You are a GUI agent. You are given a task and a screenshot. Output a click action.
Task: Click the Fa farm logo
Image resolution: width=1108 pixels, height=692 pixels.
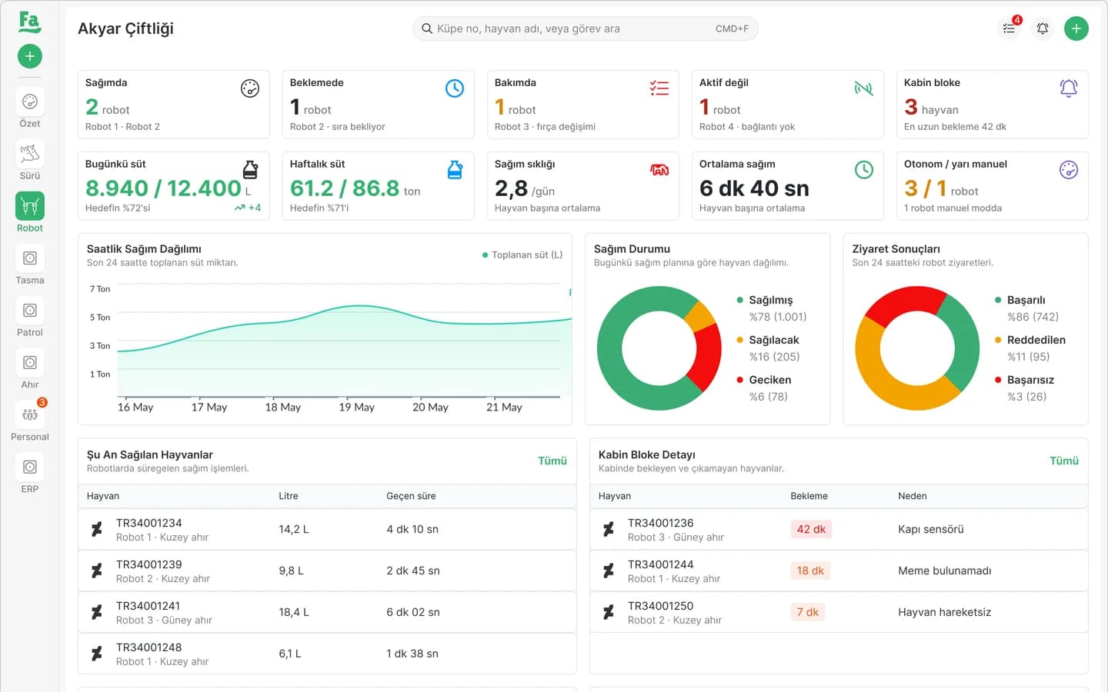point(29,22)
